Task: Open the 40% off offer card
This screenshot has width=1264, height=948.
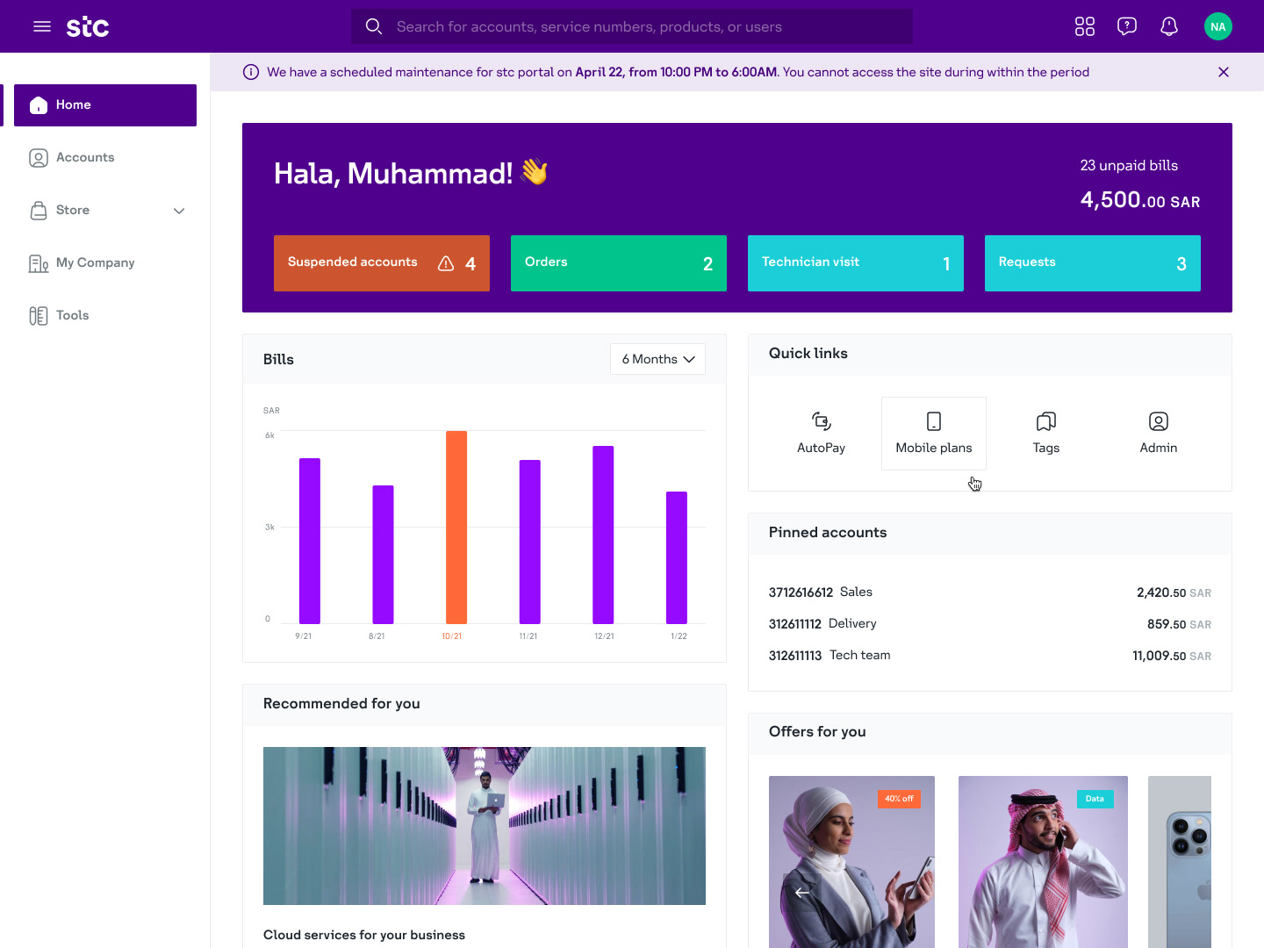Action: click(x=851, y=862)
